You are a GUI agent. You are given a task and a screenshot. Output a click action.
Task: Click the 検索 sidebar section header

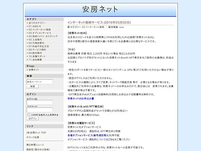(x=44, y=76)
